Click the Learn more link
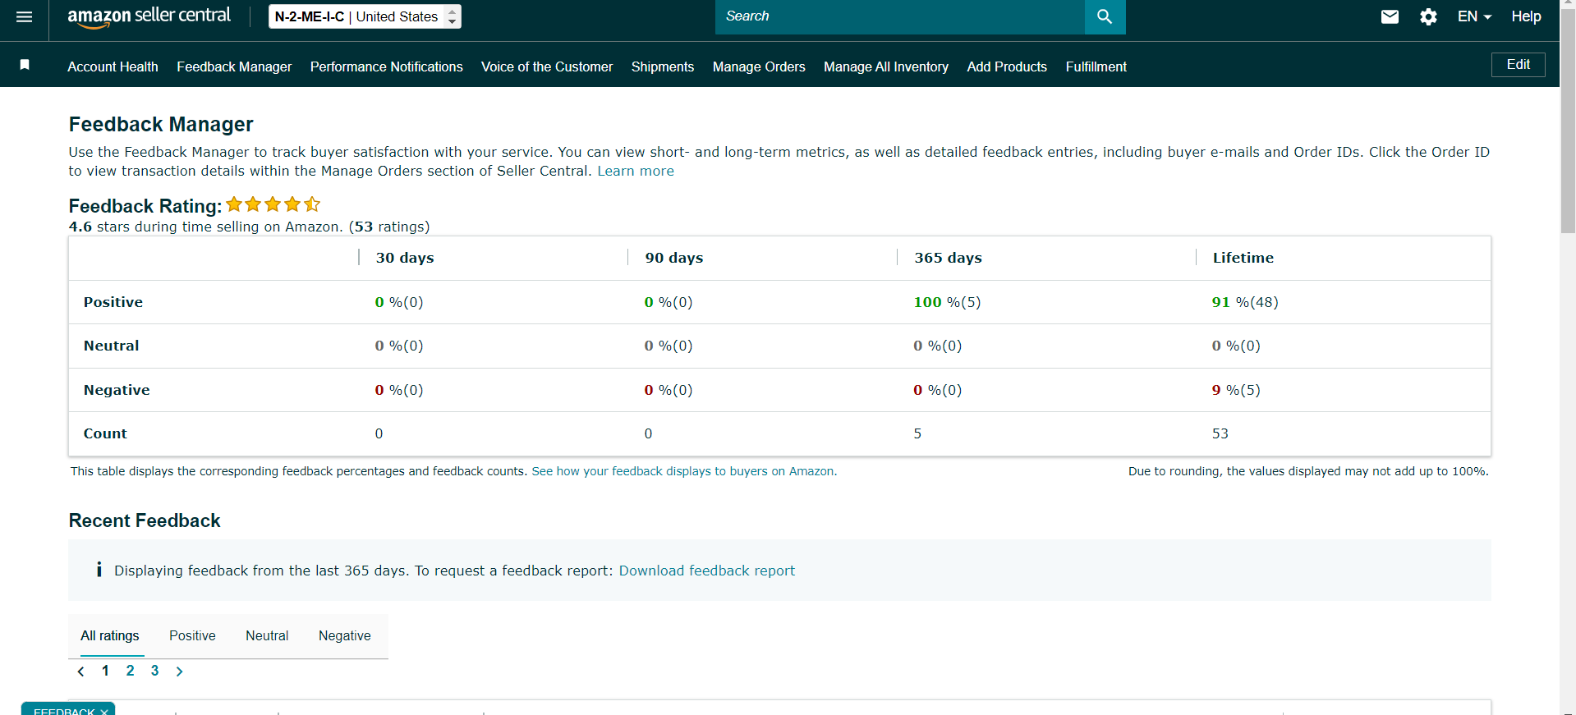Image resolution: width=1576 pixels, height=715 pixels. [636, 171]
